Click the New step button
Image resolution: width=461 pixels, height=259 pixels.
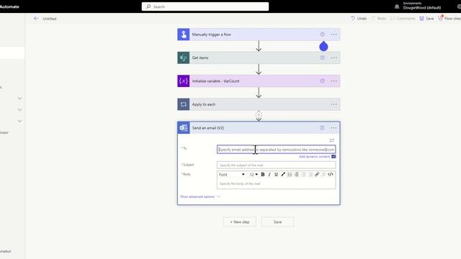(240, 222)
